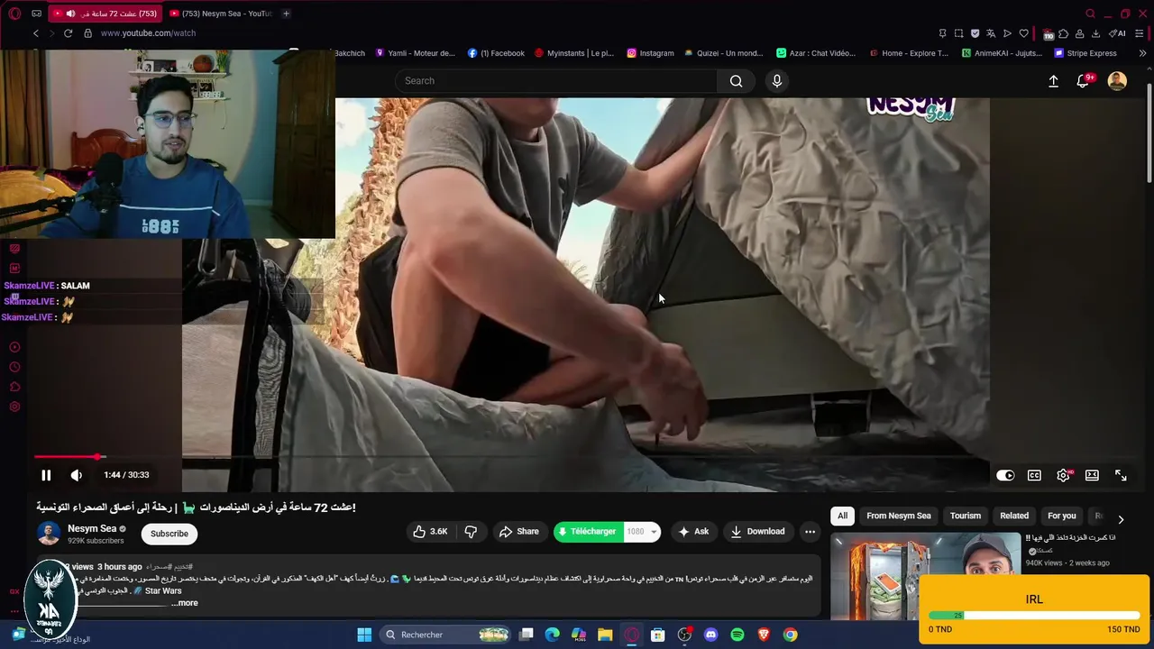Click the youtube.com/watch address bar
The width and height of the screenshot is (1154, 649).
click(148, 33)
